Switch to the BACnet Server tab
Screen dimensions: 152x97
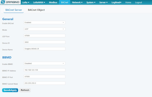coord(14,10)
